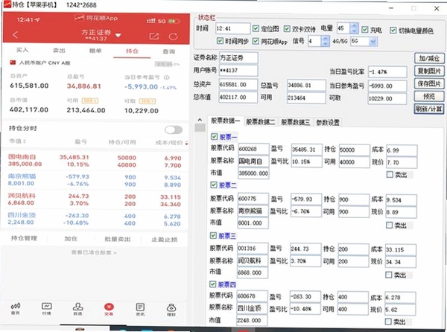447x332 pixels.
Task: Open the 首页 bottom navigation icon
Action: (x=16, y=309)
